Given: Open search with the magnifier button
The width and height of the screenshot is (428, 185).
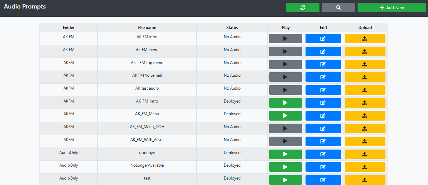Looking at the screenshot, I should 339,7.
